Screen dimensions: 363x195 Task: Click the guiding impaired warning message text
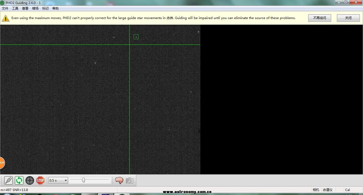[153, 18]
